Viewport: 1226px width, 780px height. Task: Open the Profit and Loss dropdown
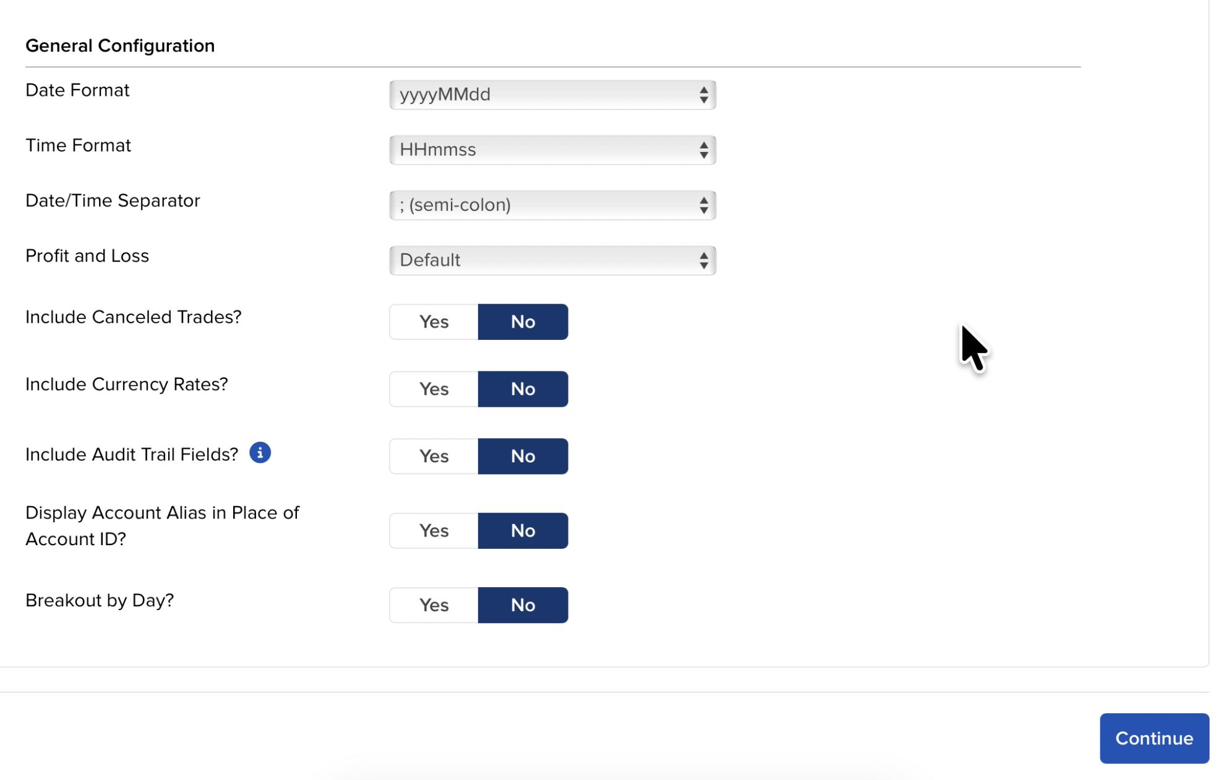pos(552,260)
